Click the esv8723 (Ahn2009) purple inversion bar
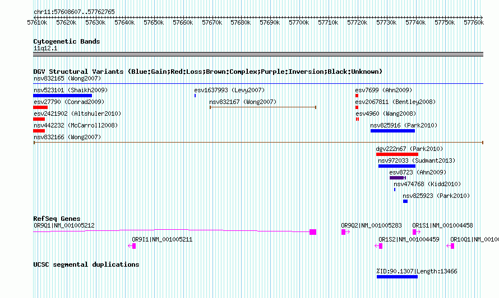 pos(398,178)
